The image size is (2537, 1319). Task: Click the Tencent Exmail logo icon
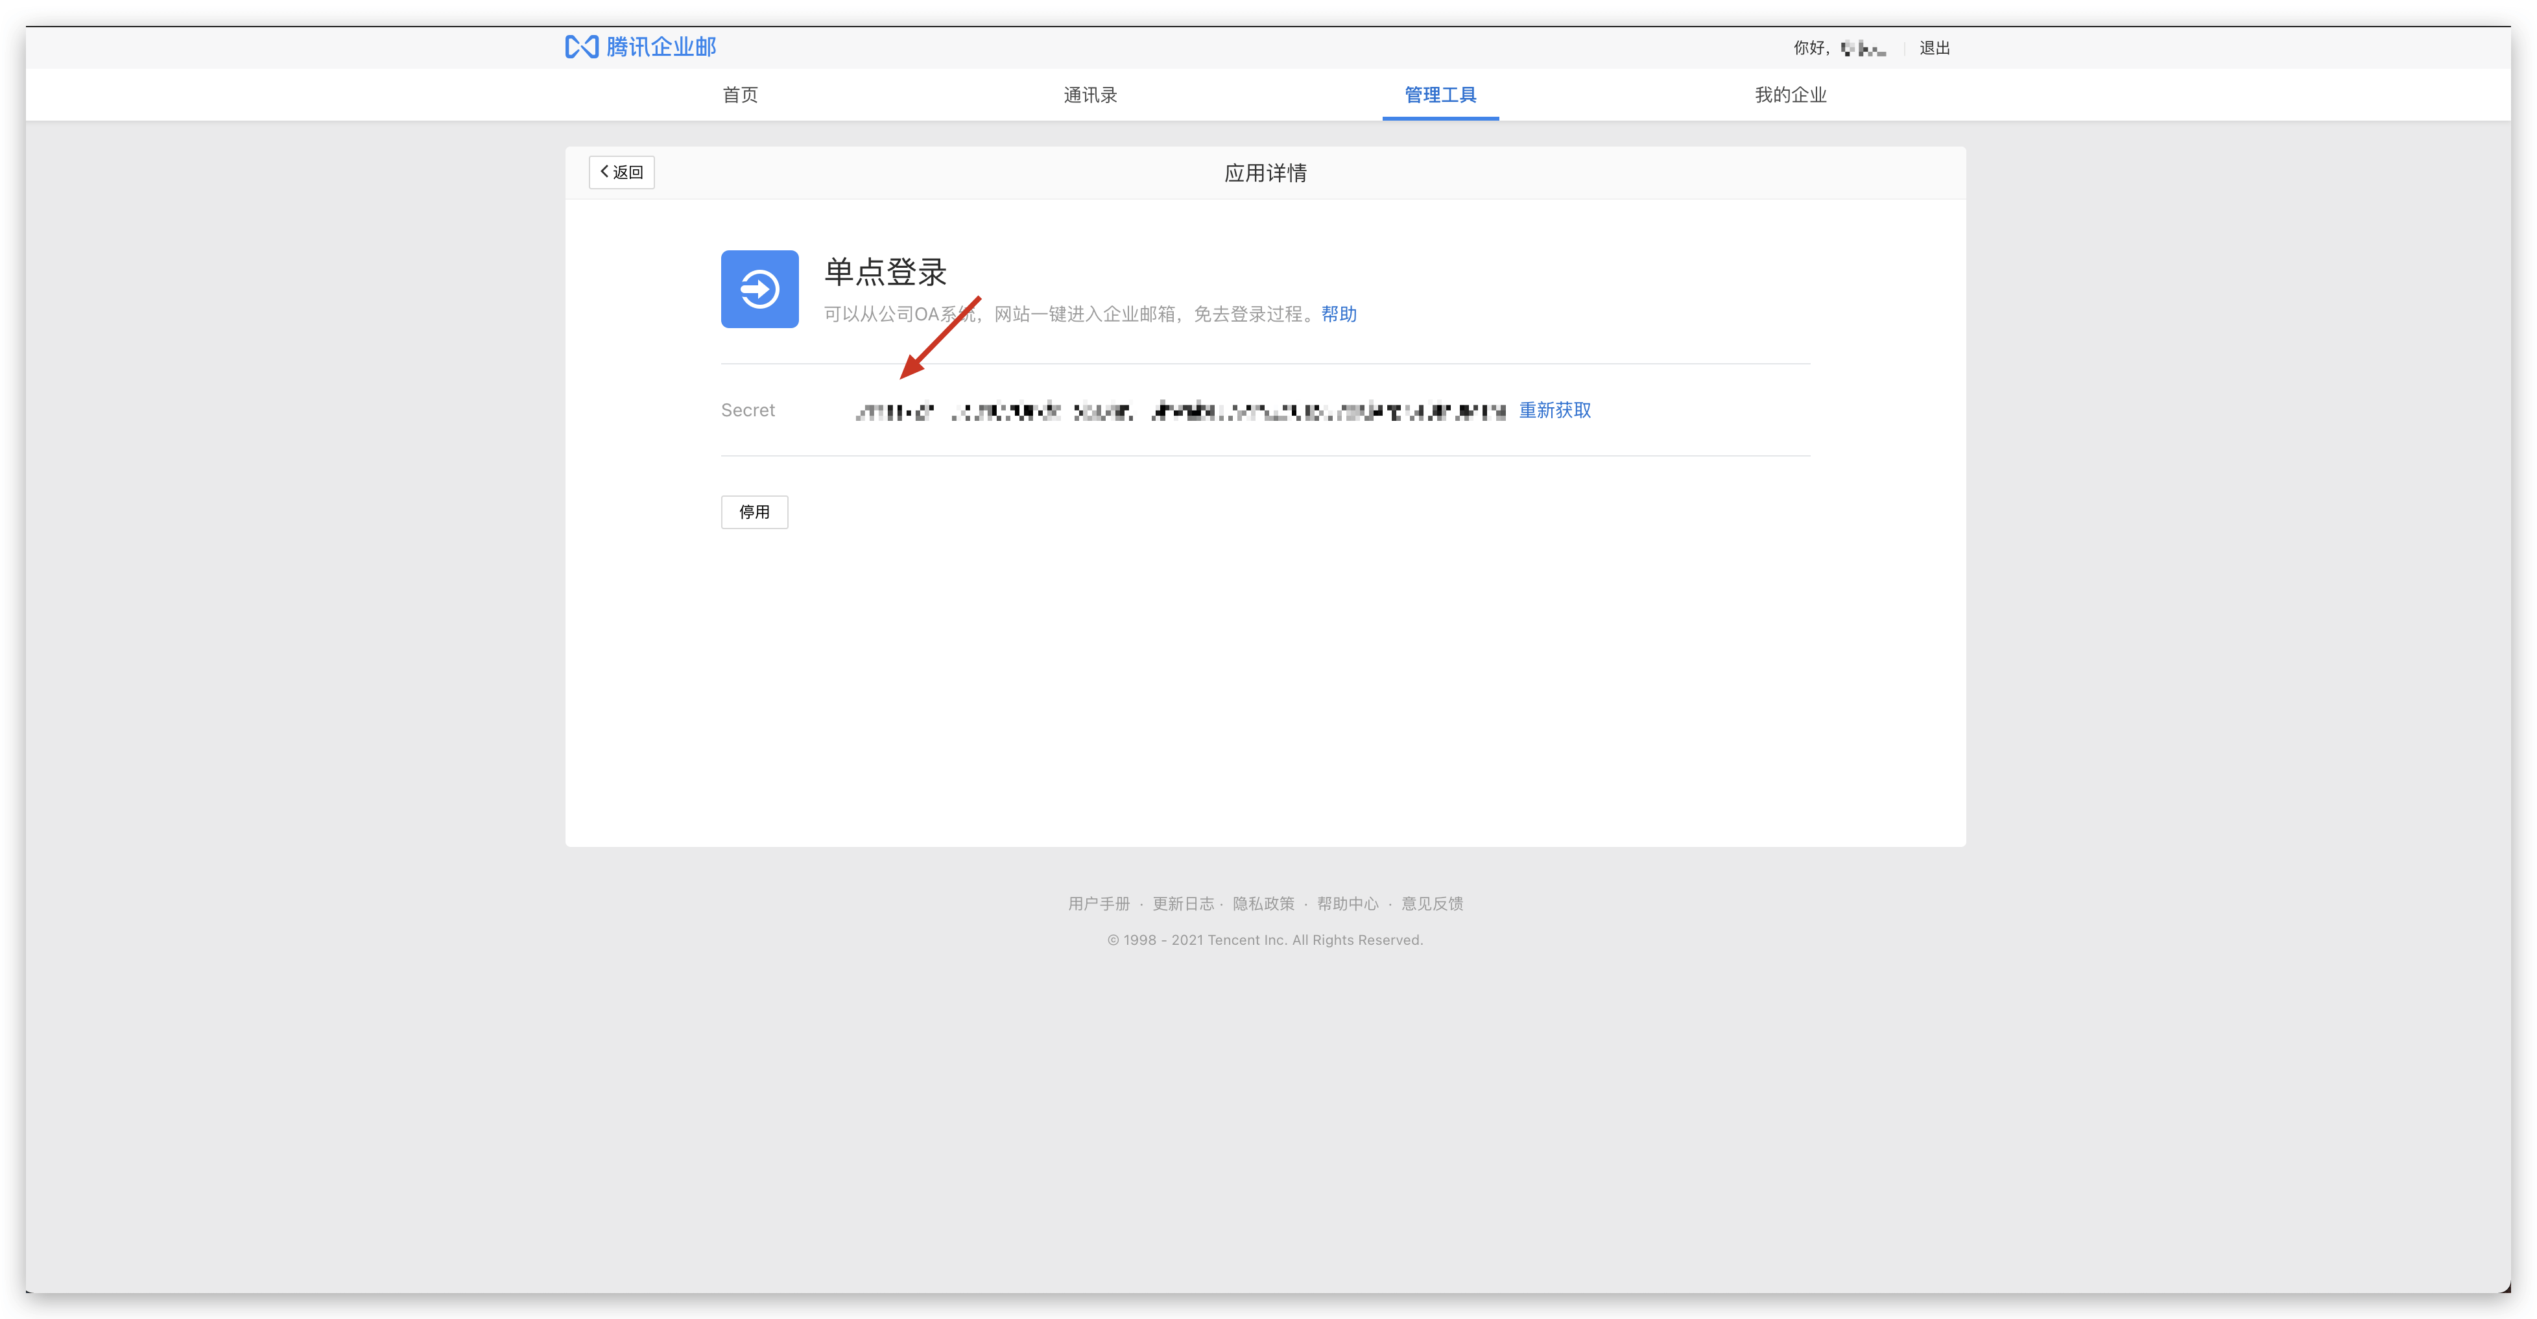(581, 46)
